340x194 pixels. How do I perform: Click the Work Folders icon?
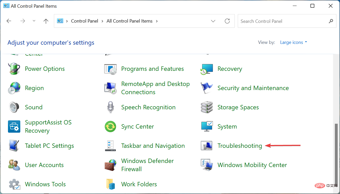point(110,184)
